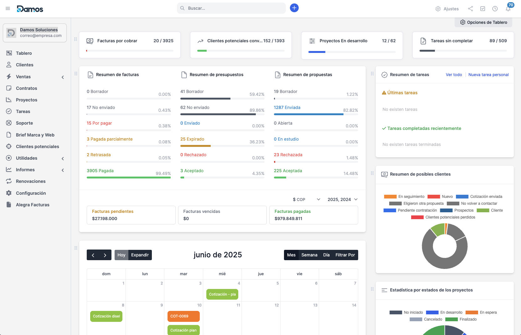The image size is (521, 335).
Task: Toggle the Nuevo legend item
Action: [440, 197]
